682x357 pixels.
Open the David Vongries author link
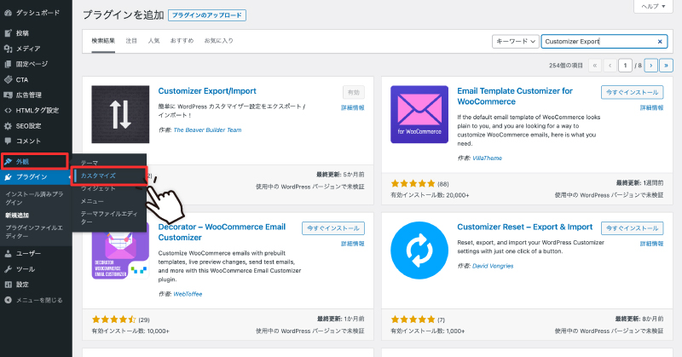point(493,266)
